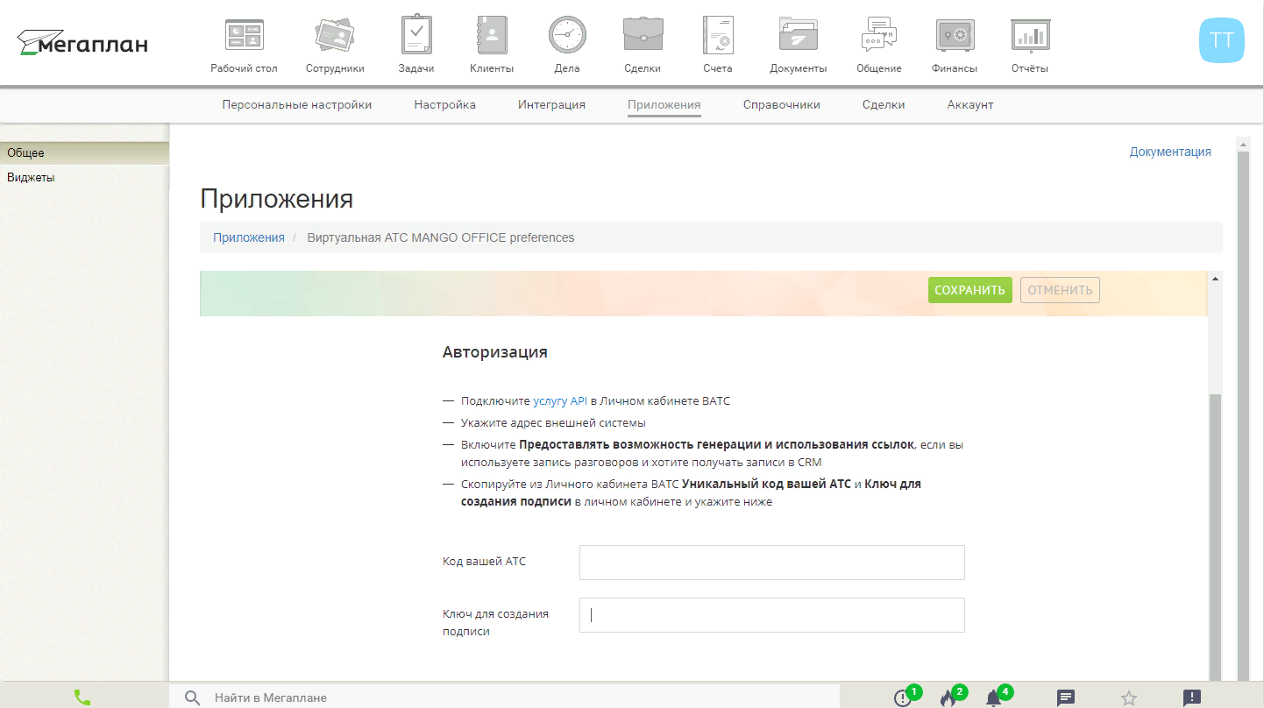Image resolution: width=1264 pixels, height=708 pixels.
Task: Open the feedback exclamation bubble icon
Action: pyautogui.click(x=1192, y=698)
